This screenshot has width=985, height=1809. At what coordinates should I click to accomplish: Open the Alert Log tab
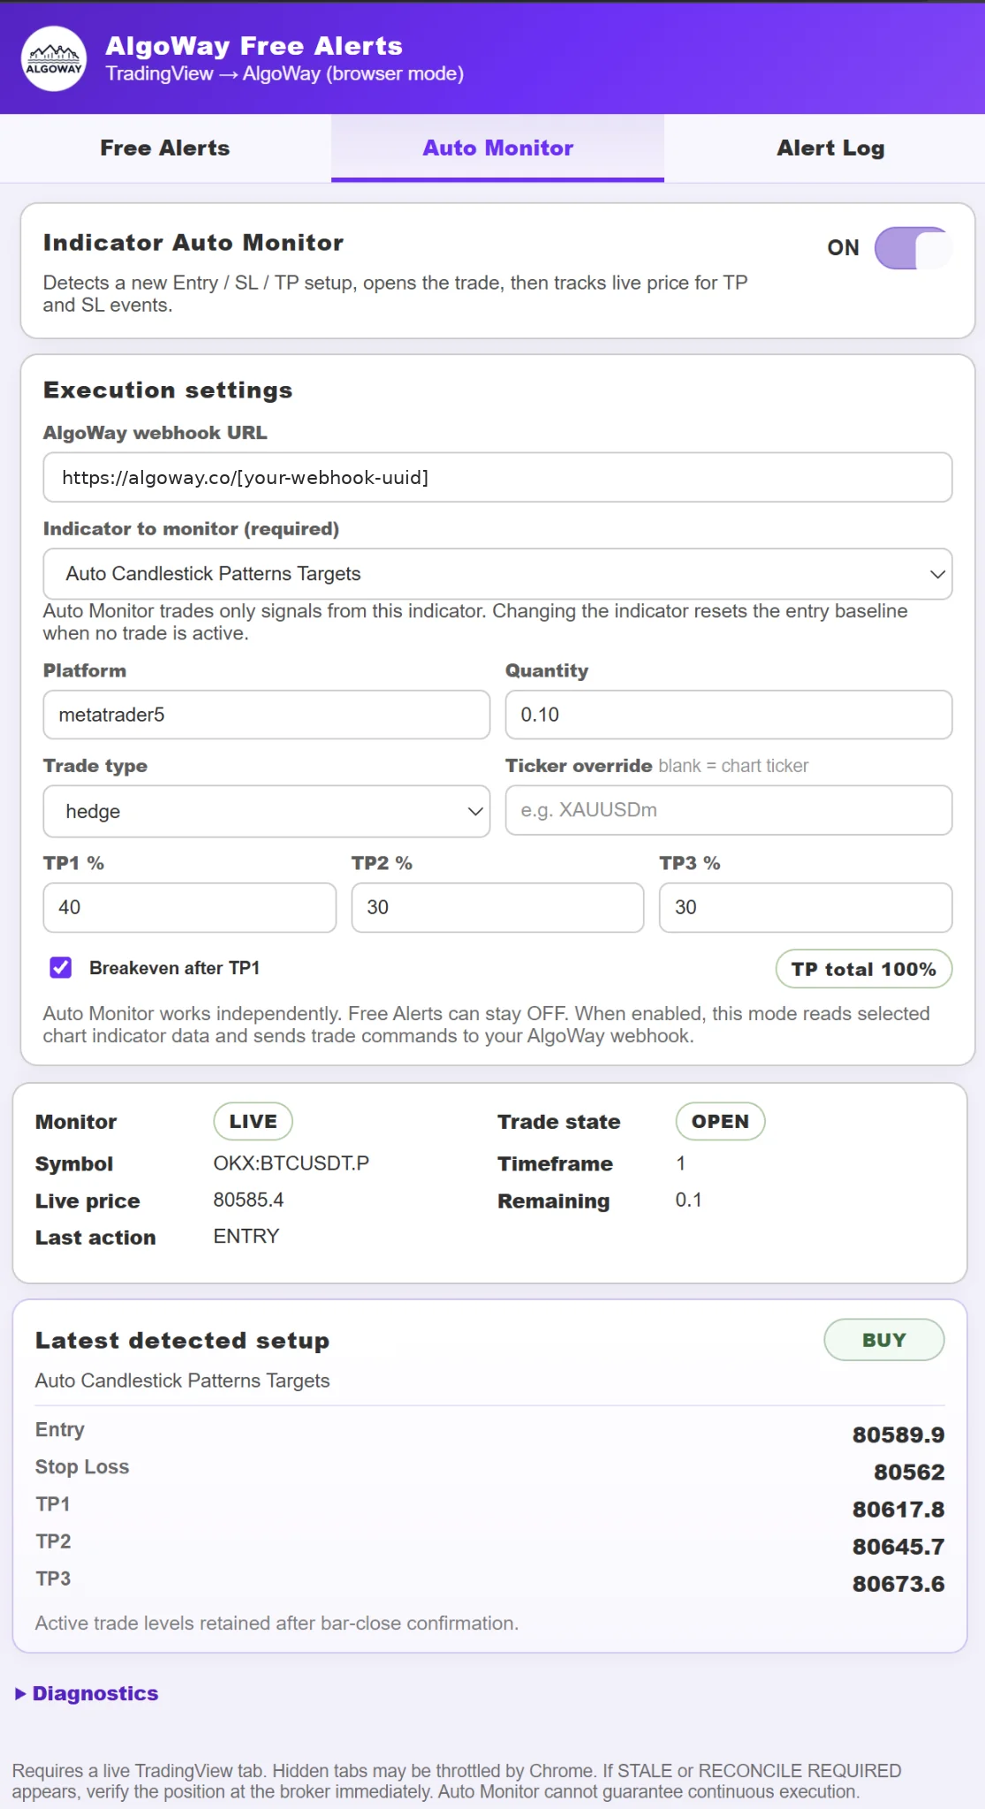[830, 148]
